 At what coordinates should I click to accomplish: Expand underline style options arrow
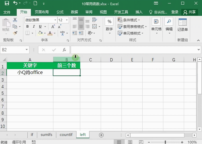(45, 26)
